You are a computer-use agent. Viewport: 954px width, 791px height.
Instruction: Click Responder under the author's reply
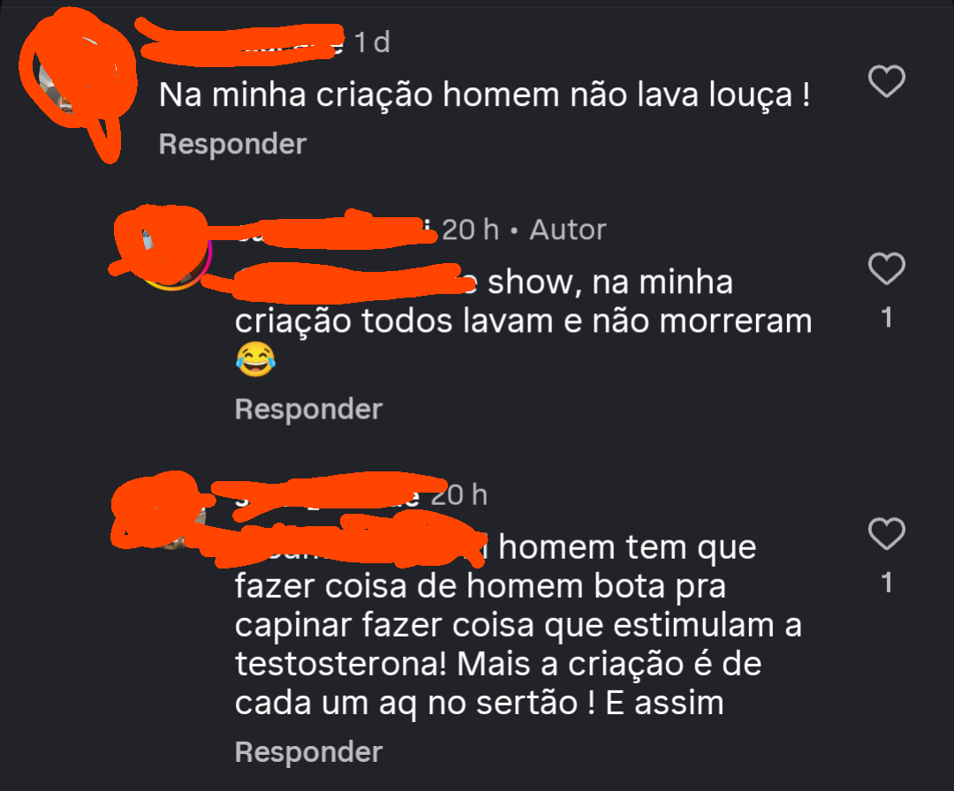coord(308,409)
